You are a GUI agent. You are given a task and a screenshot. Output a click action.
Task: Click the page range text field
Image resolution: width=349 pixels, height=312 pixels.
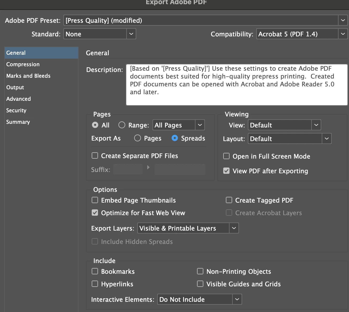click(x=174, y=125)
